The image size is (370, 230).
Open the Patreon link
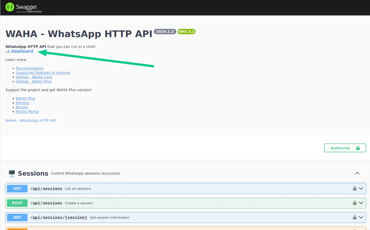point(22,103)
